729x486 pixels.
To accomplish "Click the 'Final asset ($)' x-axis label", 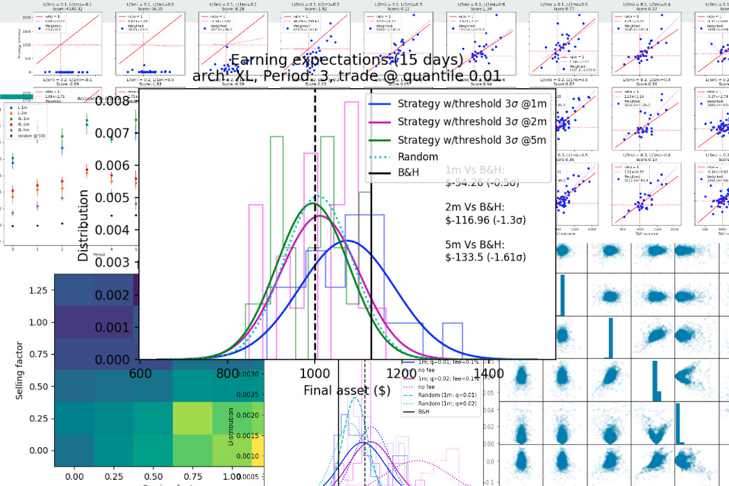I will 346,390.
